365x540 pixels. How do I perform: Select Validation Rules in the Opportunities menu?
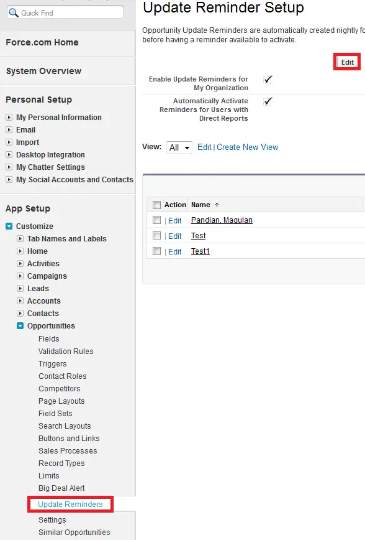66,351
